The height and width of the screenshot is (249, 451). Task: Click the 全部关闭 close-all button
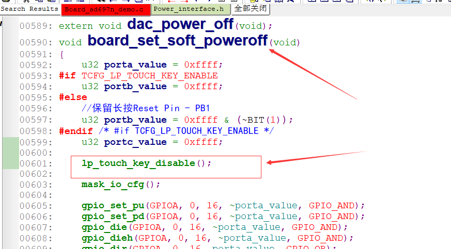tap(251, 8)
